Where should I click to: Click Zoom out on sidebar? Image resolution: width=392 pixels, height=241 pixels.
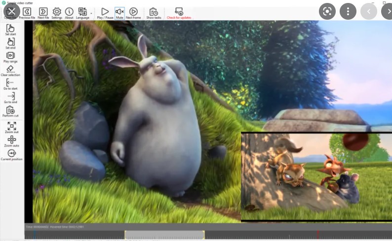coord(11,128)
